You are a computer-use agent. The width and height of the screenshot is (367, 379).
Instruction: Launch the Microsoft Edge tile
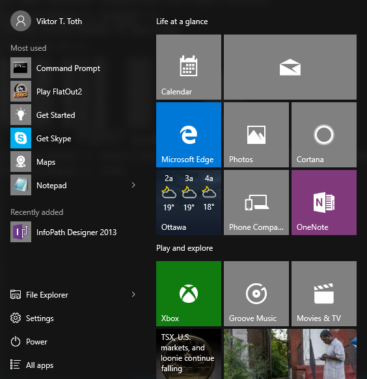point(189,135)
